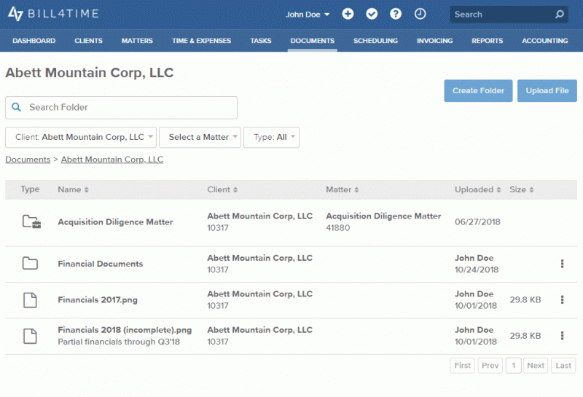Click the Type column header
Viewport: 583px width, 397px height.
30,189
